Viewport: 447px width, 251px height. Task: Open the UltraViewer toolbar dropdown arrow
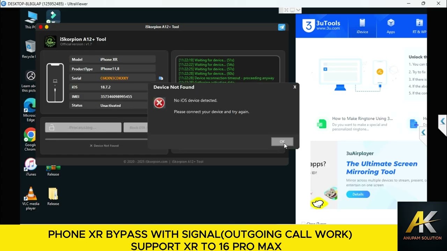pos(299,10)
